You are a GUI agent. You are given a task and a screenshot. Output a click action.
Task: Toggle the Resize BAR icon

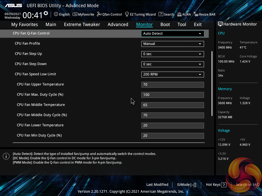point(196,14)
